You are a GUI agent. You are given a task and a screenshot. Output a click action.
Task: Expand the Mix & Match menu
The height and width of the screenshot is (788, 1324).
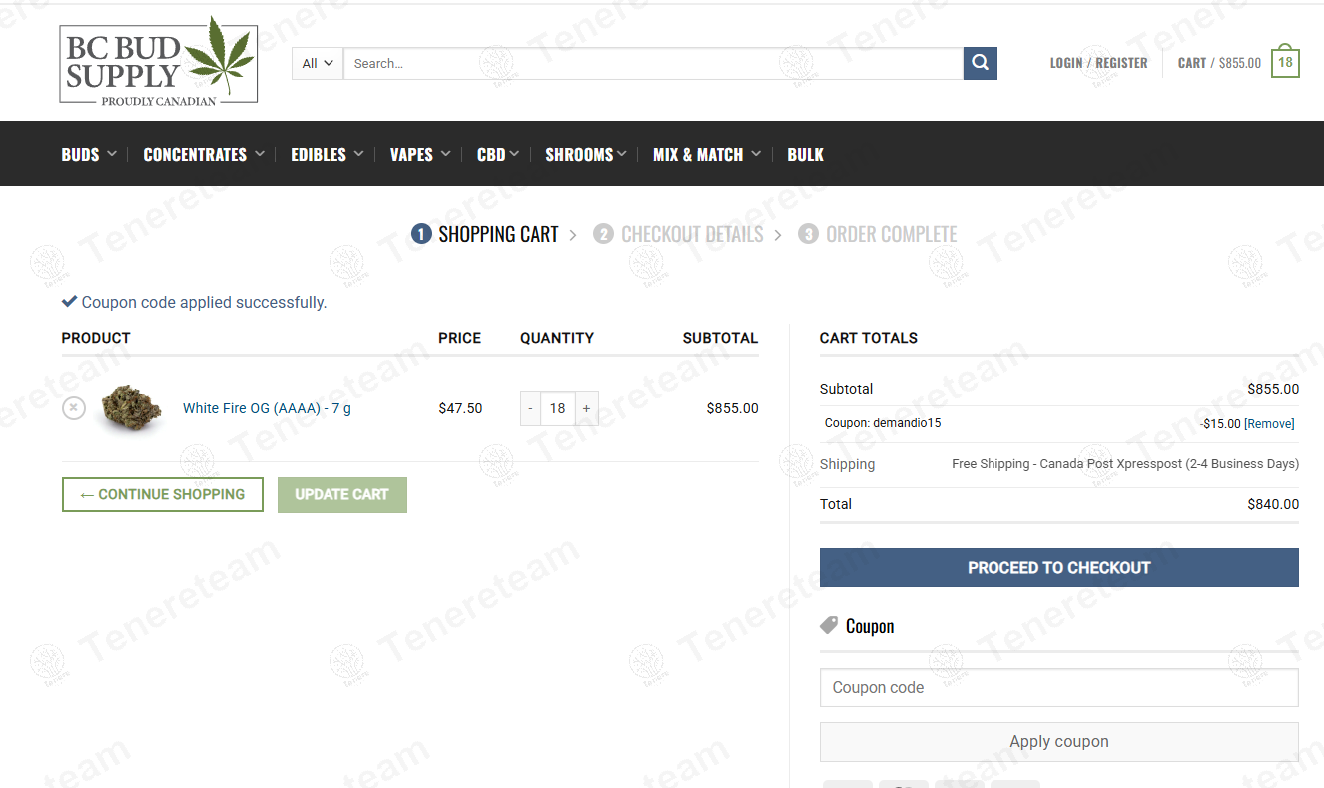coord(707,154)
